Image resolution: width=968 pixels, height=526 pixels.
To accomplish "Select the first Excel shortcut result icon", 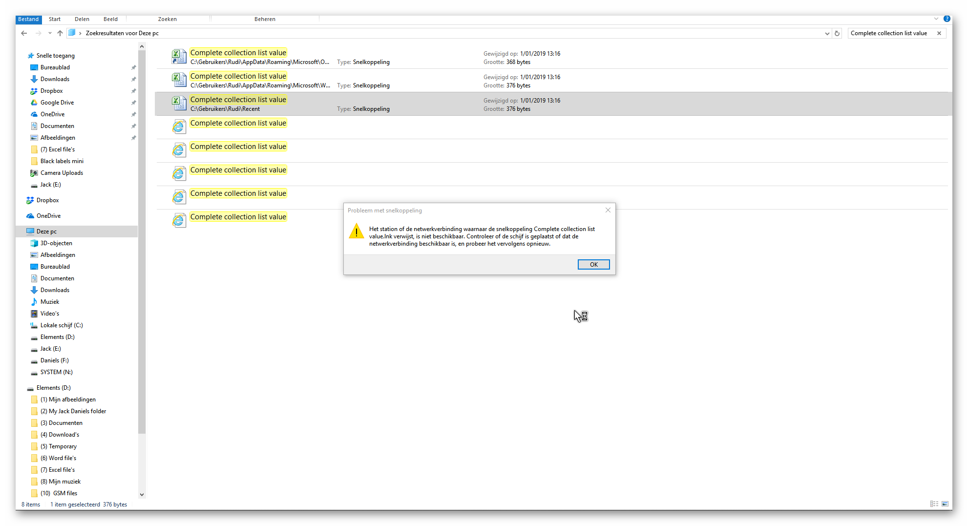I will pyautogui.click(x=179, y=57).
